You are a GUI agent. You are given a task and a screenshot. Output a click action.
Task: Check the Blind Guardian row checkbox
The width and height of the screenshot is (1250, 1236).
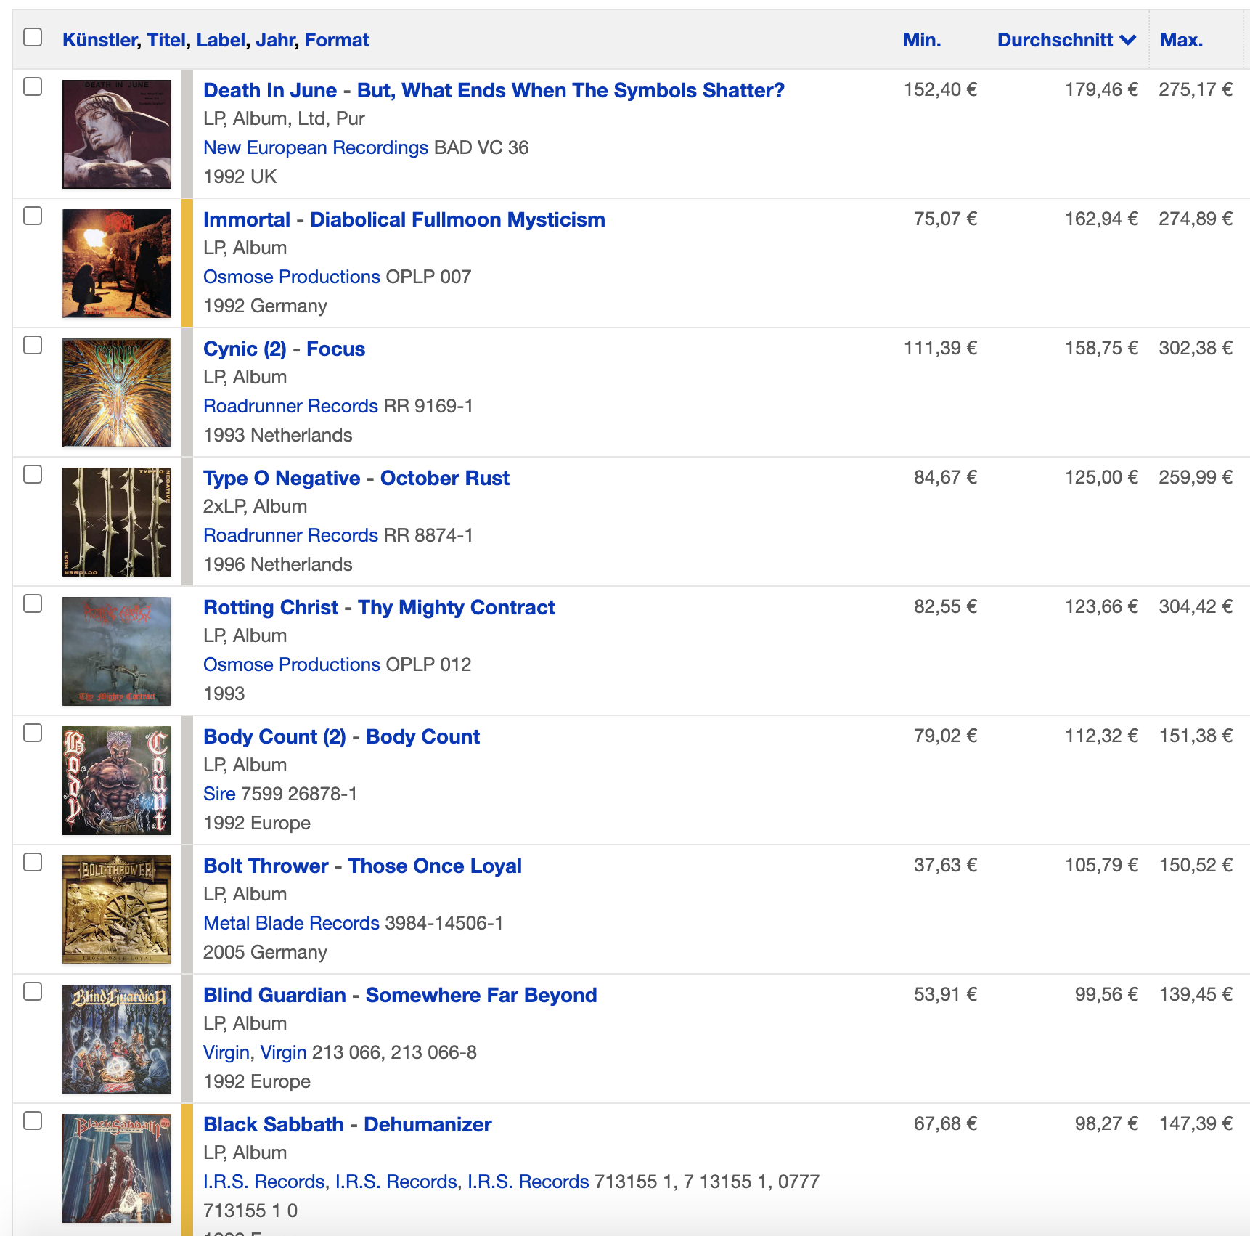click(33, 991)
